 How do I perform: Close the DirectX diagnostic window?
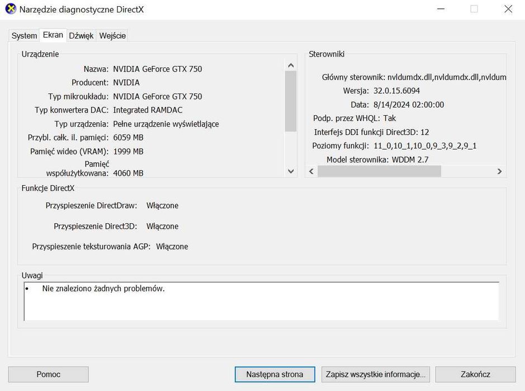[x=508, y=9]
